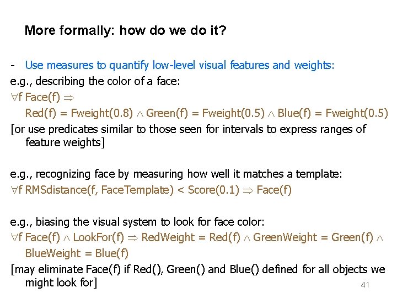Click the line about matching a template

[176, 174]
